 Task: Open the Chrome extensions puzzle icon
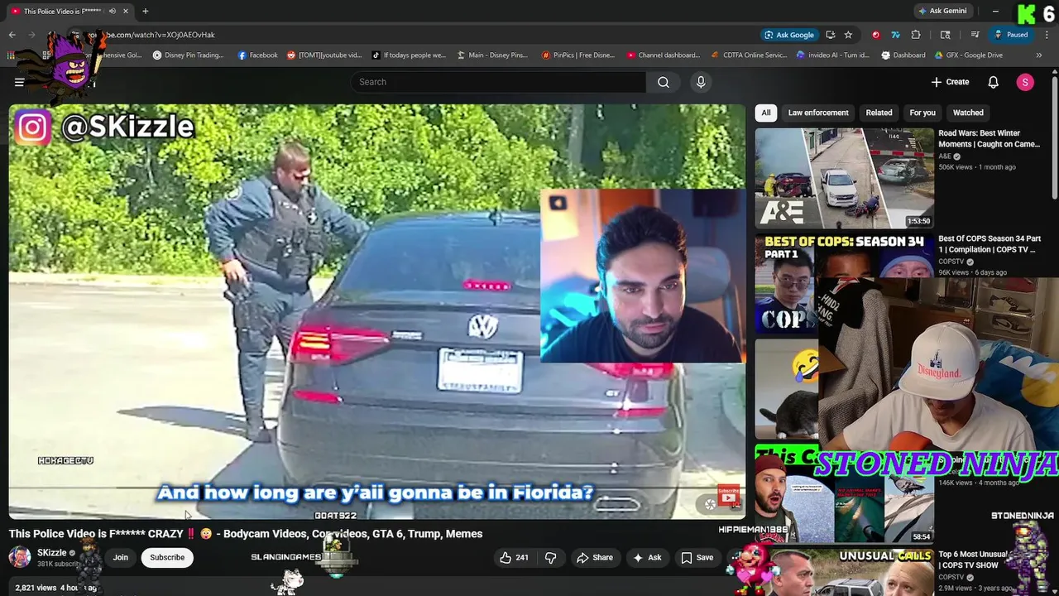pyautogui.click(x=916, y=35)
